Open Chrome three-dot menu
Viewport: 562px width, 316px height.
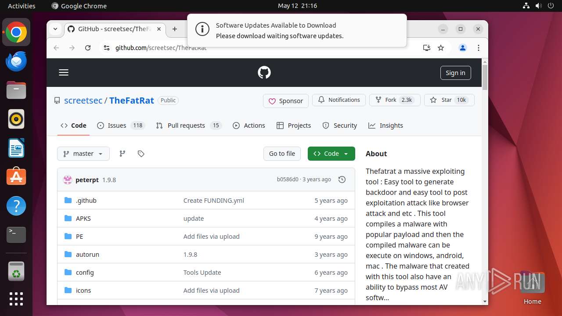click(x=479, y=48)
